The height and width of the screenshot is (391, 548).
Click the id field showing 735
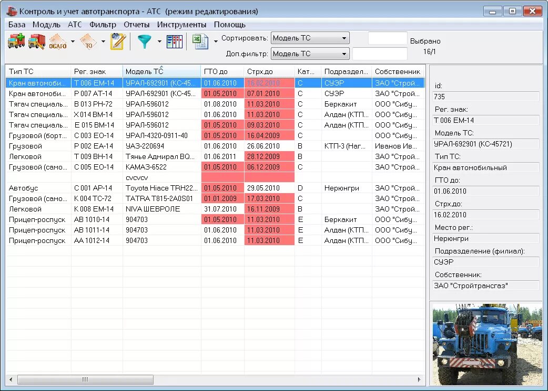485,97
